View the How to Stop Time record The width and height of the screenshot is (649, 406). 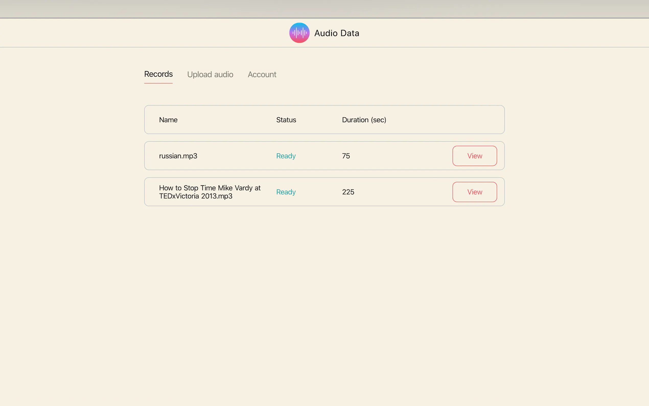click(x=474, y=192)
